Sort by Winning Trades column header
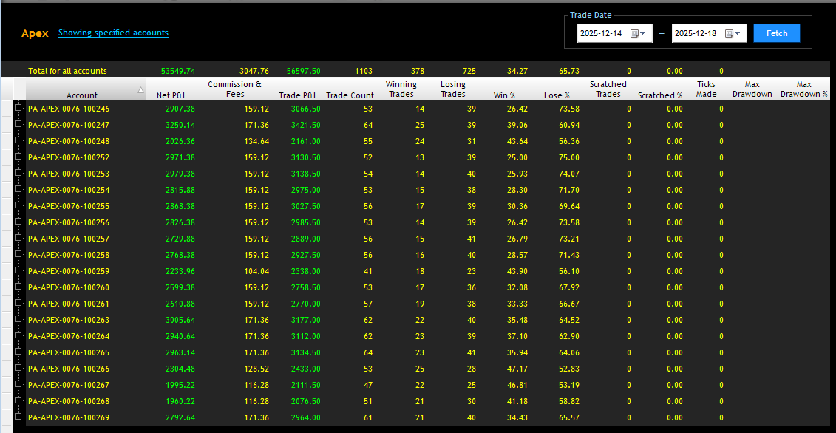This screenshot has height=433, width=836. (x=401, y=89)
